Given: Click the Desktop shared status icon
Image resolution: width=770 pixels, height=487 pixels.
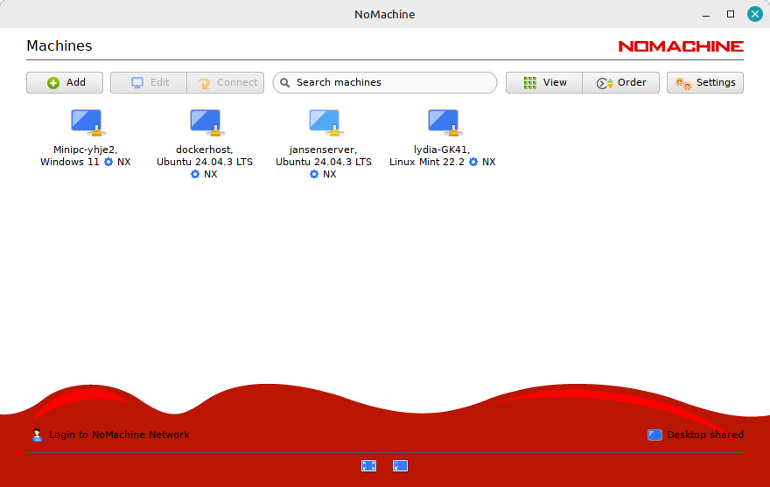Looking at the screenshot, I should point(654,435).
